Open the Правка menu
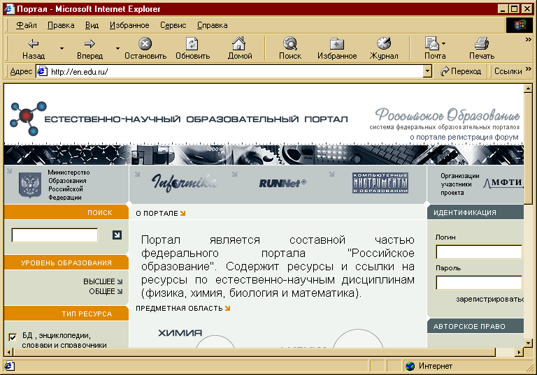537x375 pixels. click(61, 25)
